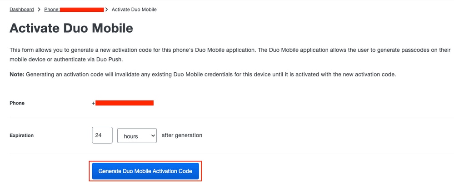
Task: Open the Dashboard breadcrumb link
Action: coord(22,9)
